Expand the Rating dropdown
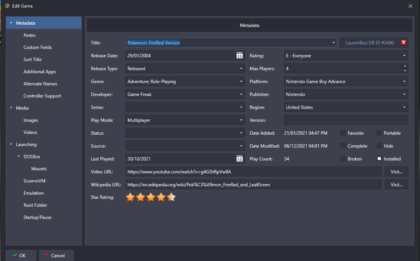420x261 pixels. pos(404,55)
